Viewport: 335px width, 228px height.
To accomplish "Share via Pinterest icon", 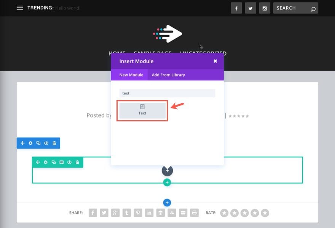I will 138,213.
